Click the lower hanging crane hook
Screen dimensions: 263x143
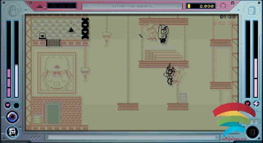(x=85, y=74)
